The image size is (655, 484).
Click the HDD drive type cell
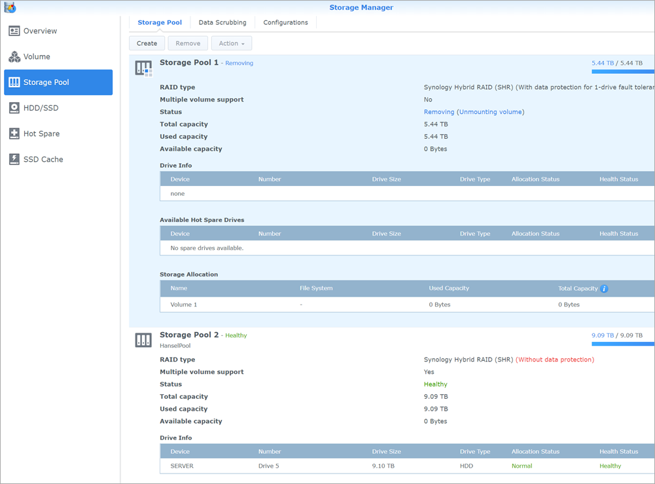pos(467,466)
